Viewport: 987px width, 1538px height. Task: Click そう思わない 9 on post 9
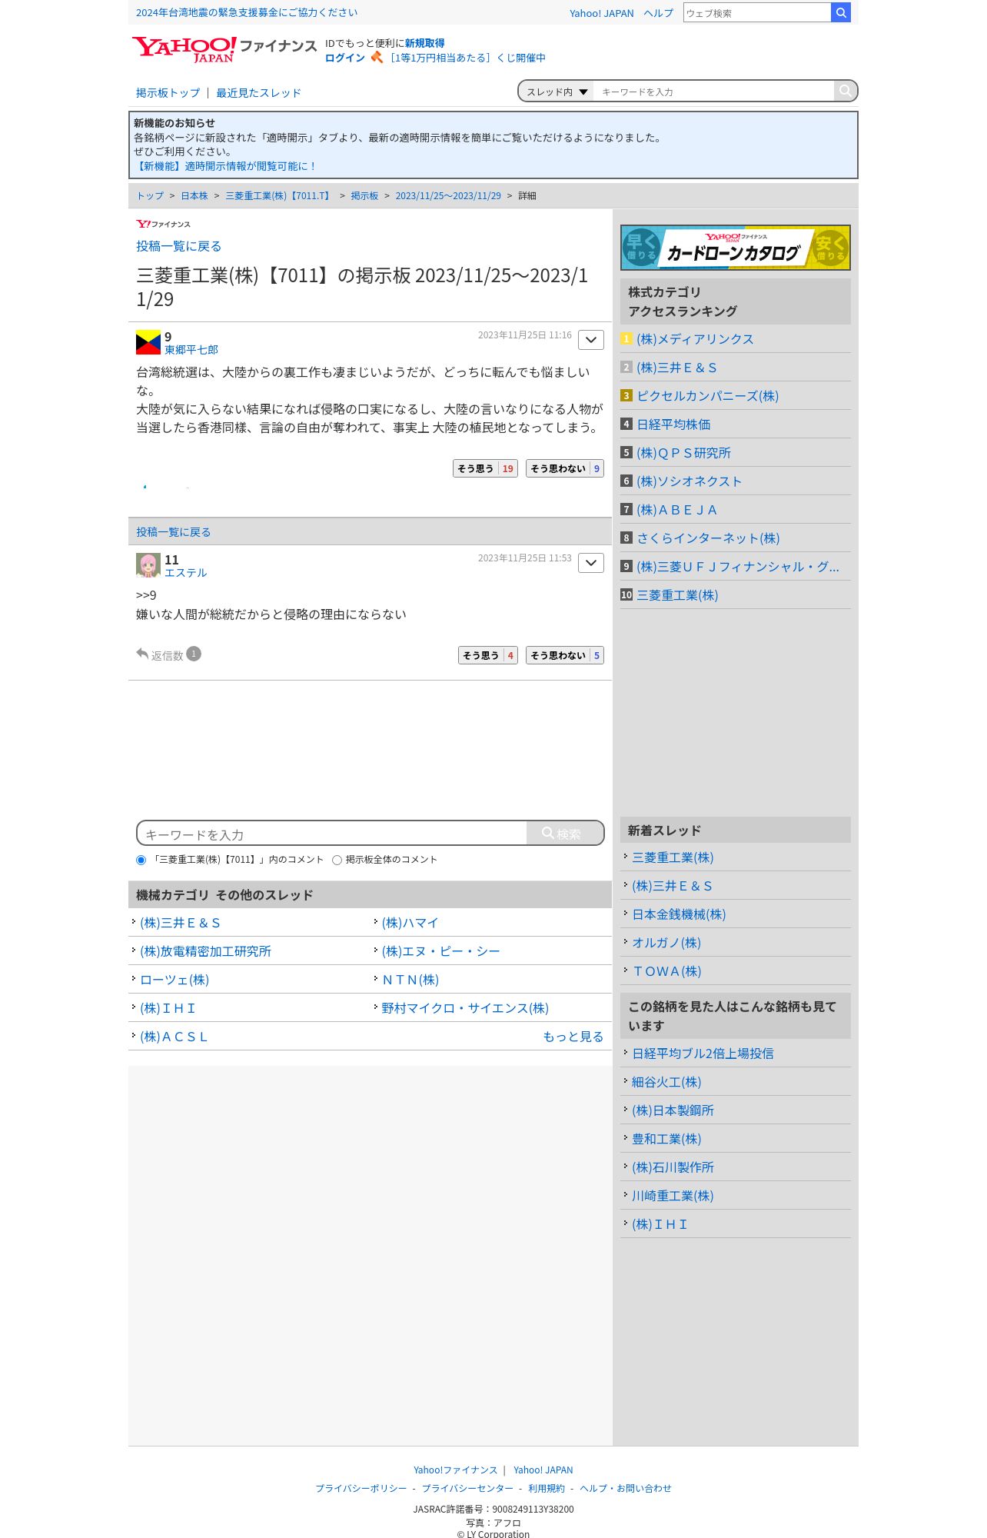tap(565, 468)
